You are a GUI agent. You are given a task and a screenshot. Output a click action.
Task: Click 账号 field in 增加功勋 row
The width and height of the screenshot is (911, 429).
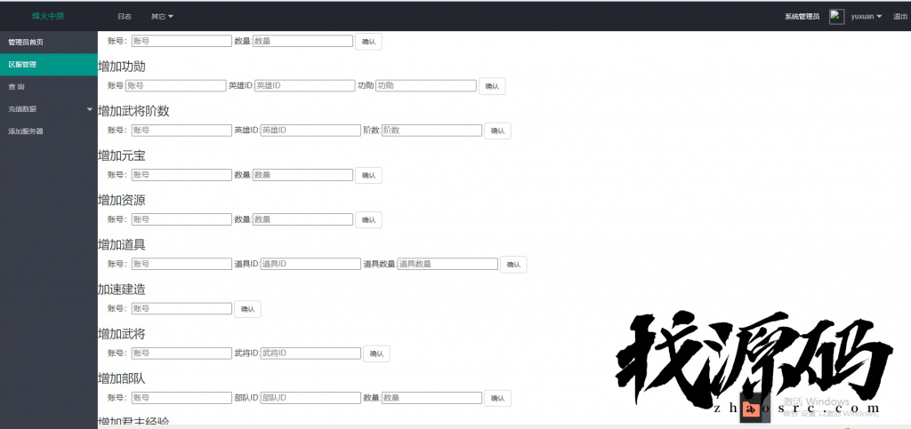click(x=175, y=86)
